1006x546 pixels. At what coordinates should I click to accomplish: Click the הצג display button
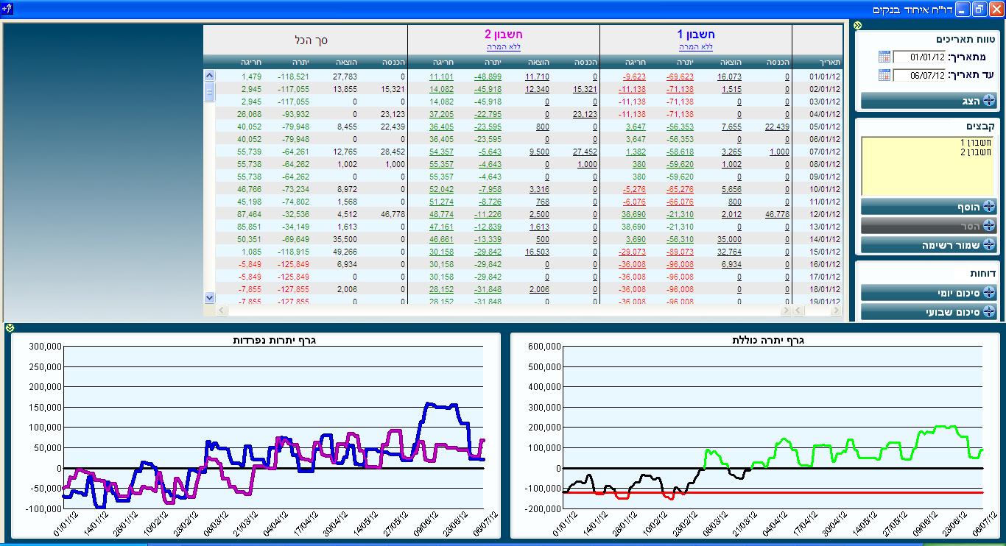coord(929,101)
